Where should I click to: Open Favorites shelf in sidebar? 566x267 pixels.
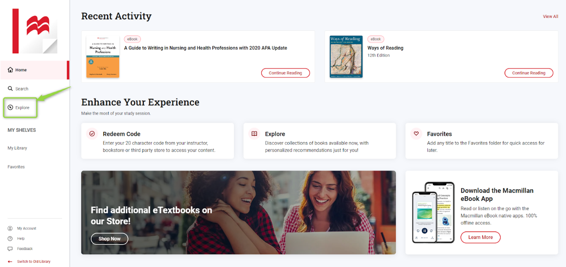(x=16, y=167)
